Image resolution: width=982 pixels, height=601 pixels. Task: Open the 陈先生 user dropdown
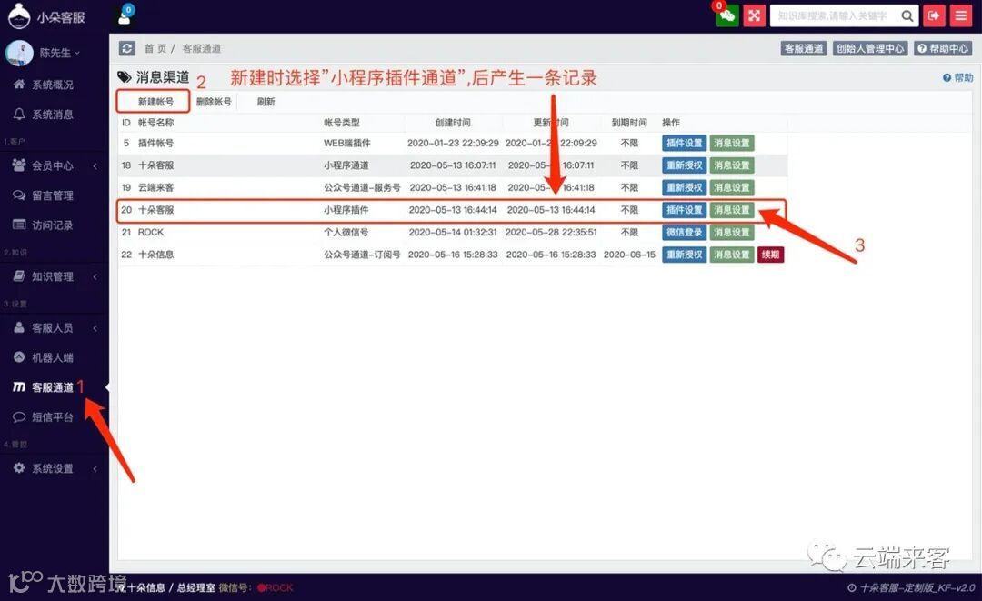point(60,54)
